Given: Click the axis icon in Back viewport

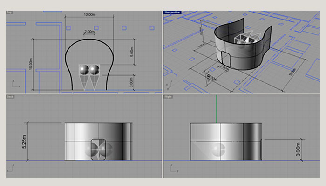Looking at the screenshot, I should 13,170.
